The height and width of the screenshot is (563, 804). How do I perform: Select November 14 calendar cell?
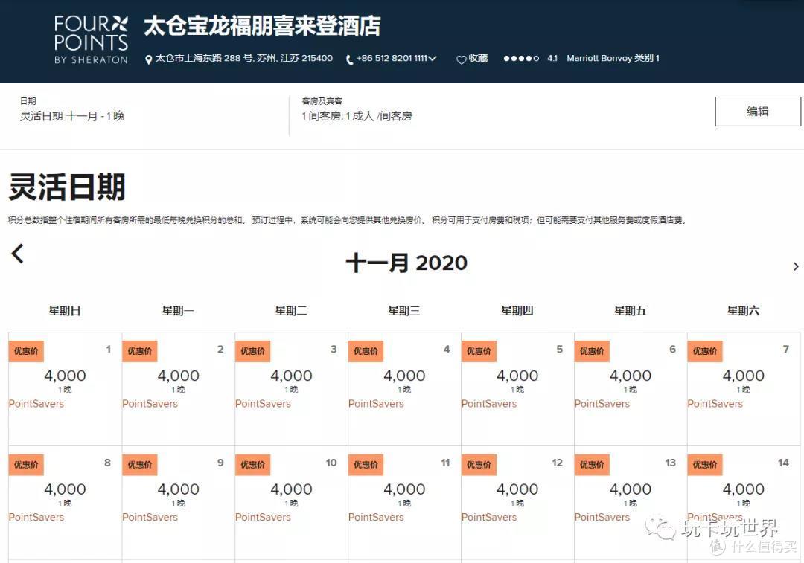coord(744,503)
